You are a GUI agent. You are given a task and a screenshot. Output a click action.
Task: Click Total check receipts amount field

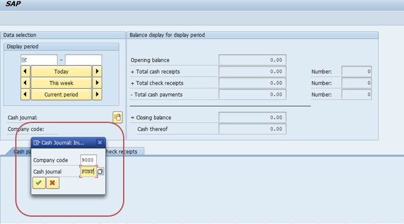(252, 83)
